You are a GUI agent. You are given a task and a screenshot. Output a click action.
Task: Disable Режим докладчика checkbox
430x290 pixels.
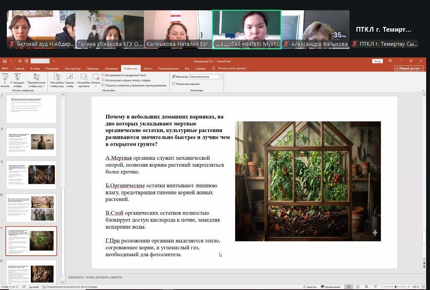pyautogui.click(x=173, y=84)
